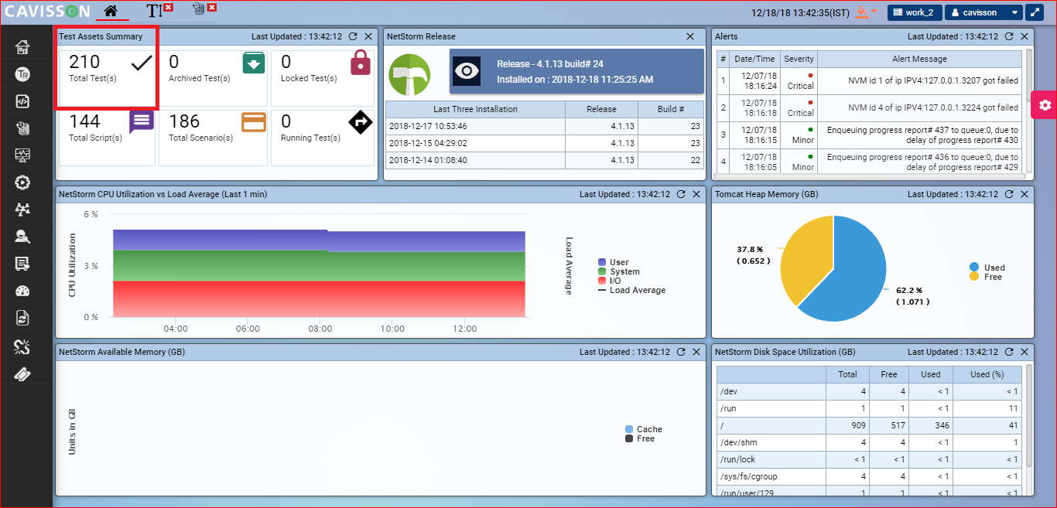Open the gauge dashboard sidebar icon
Screen dimensions: 1057x508
click(22, 291)
